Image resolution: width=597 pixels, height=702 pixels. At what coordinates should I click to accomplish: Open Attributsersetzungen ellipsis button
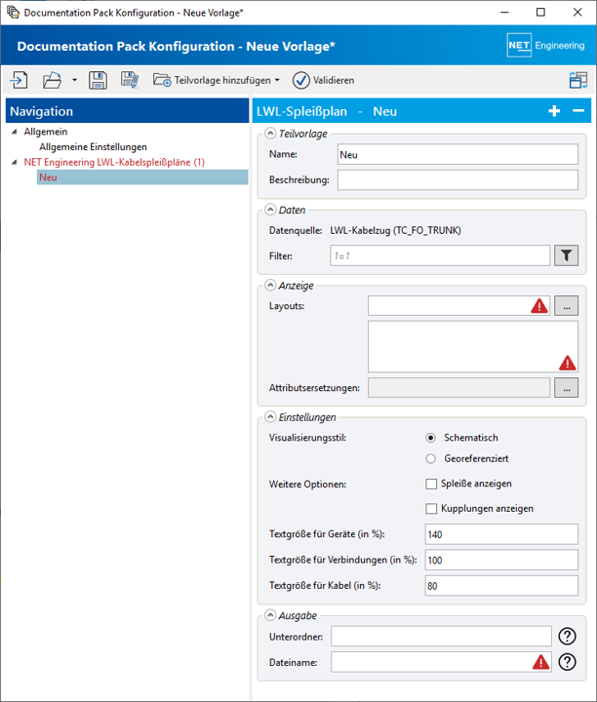click(566, 388)
